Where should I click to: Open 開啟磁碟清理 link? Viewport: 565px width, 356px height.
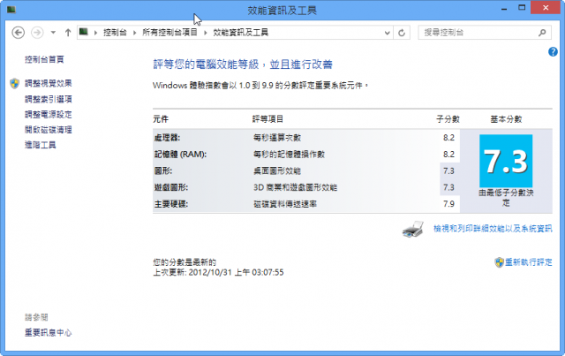(x=49, y=130)
